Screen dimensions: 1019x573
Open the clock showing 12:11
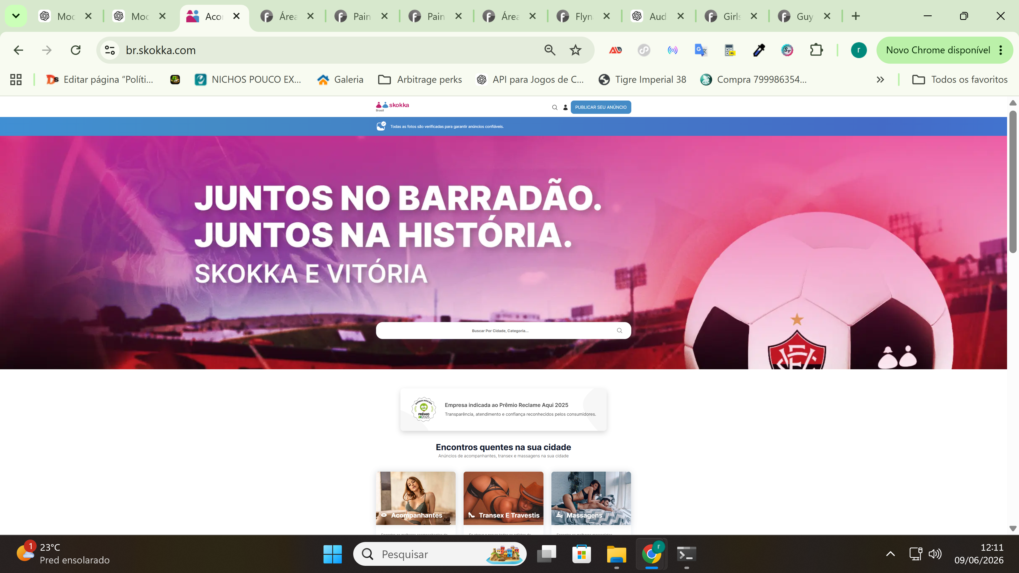pyautogui.click(x=979, y=554)
